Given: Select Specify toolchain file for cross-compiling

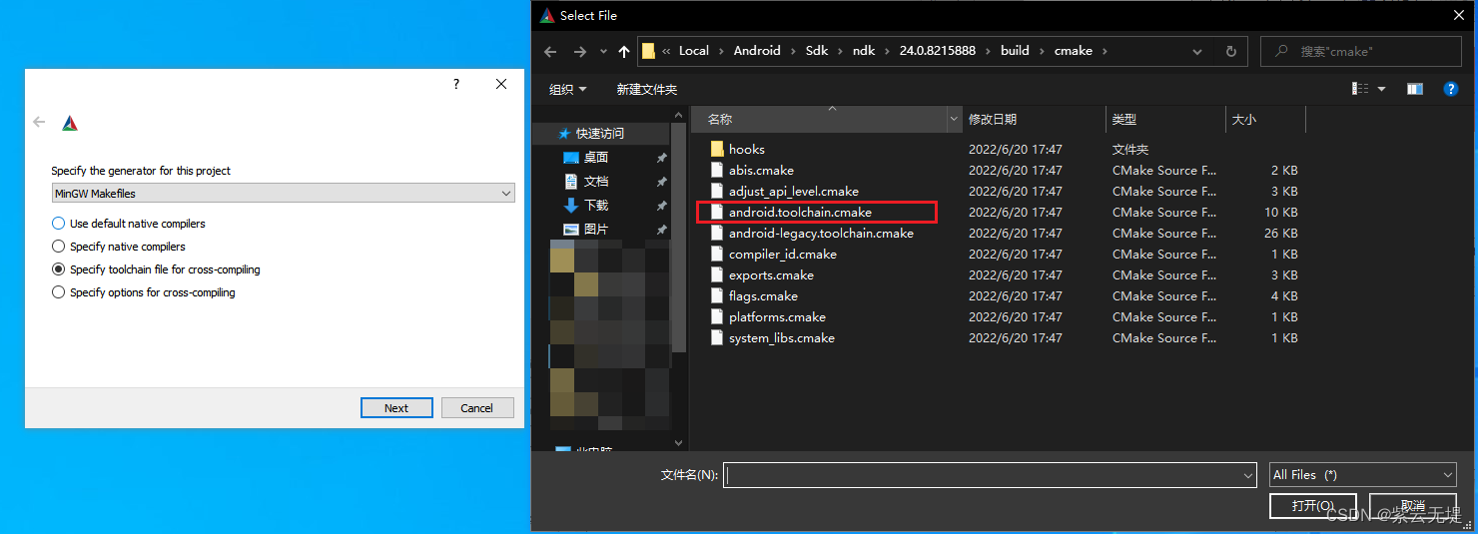Looking at the screenshot, I should point(157,269).
